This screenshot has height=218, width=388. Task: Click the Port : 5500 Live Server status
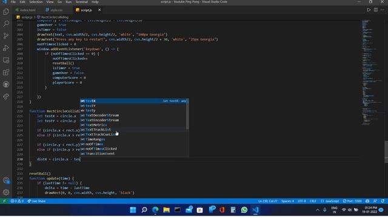352,201
